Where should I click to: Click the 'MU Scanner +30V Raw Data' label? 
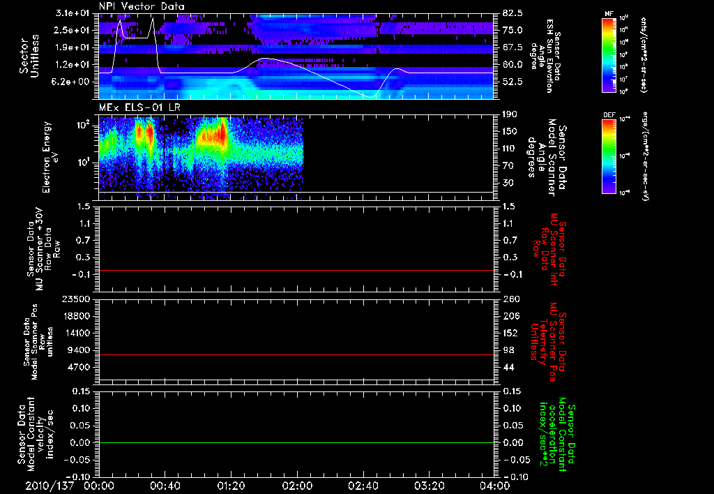pyautogui.click(x=43, y=249)
